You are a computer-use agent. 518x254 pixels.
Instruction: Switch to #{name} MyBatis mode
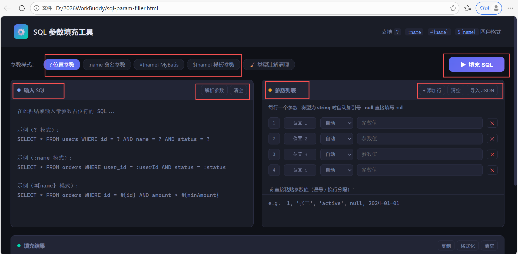point(159,65)
